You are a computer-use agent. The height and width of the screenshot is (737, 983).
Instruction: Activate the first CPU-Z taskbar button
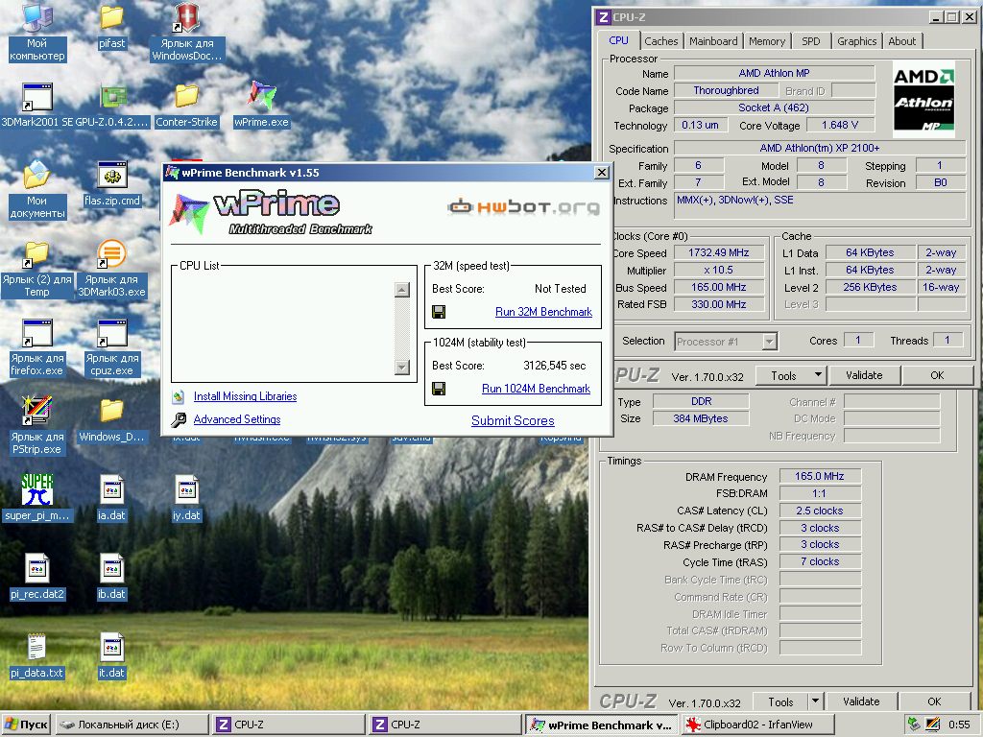(288, 725)
